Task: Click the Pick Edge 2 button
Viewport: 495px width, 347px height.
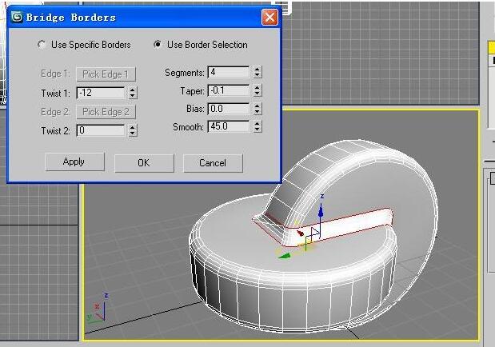Action: pos(106,112)
